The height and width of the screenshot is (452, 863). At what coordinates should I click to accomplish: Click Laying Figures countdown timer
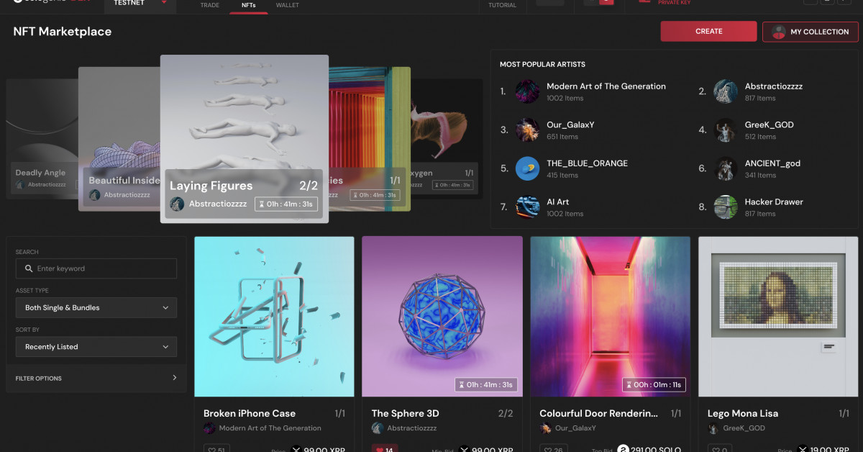(x=286, y=204)
